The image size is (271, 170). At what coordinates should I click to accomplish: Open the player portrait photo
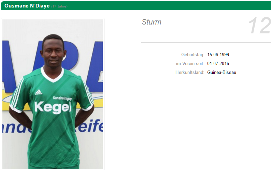[53, 94]
